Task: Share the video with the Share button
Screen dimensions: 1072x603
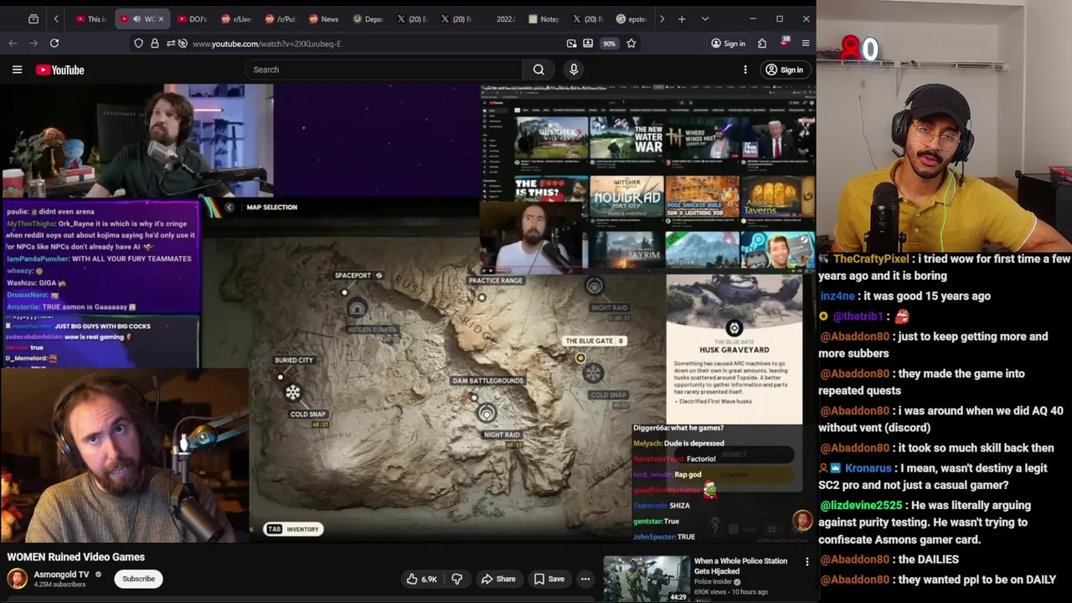Action: click(498, 579)
